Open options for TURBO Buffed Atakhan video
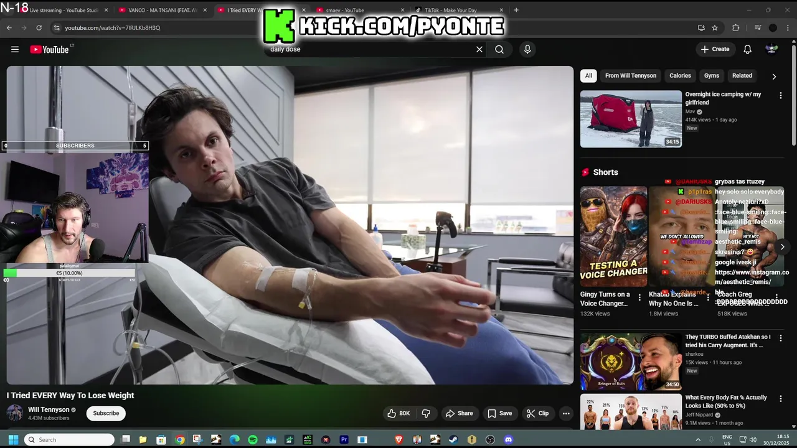 point(780,338)
